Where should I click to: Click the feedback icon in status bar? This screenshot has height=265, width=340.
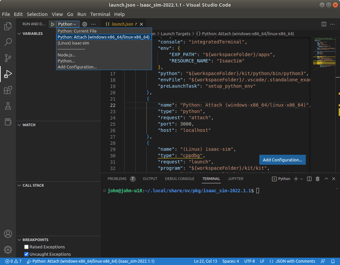323,261
